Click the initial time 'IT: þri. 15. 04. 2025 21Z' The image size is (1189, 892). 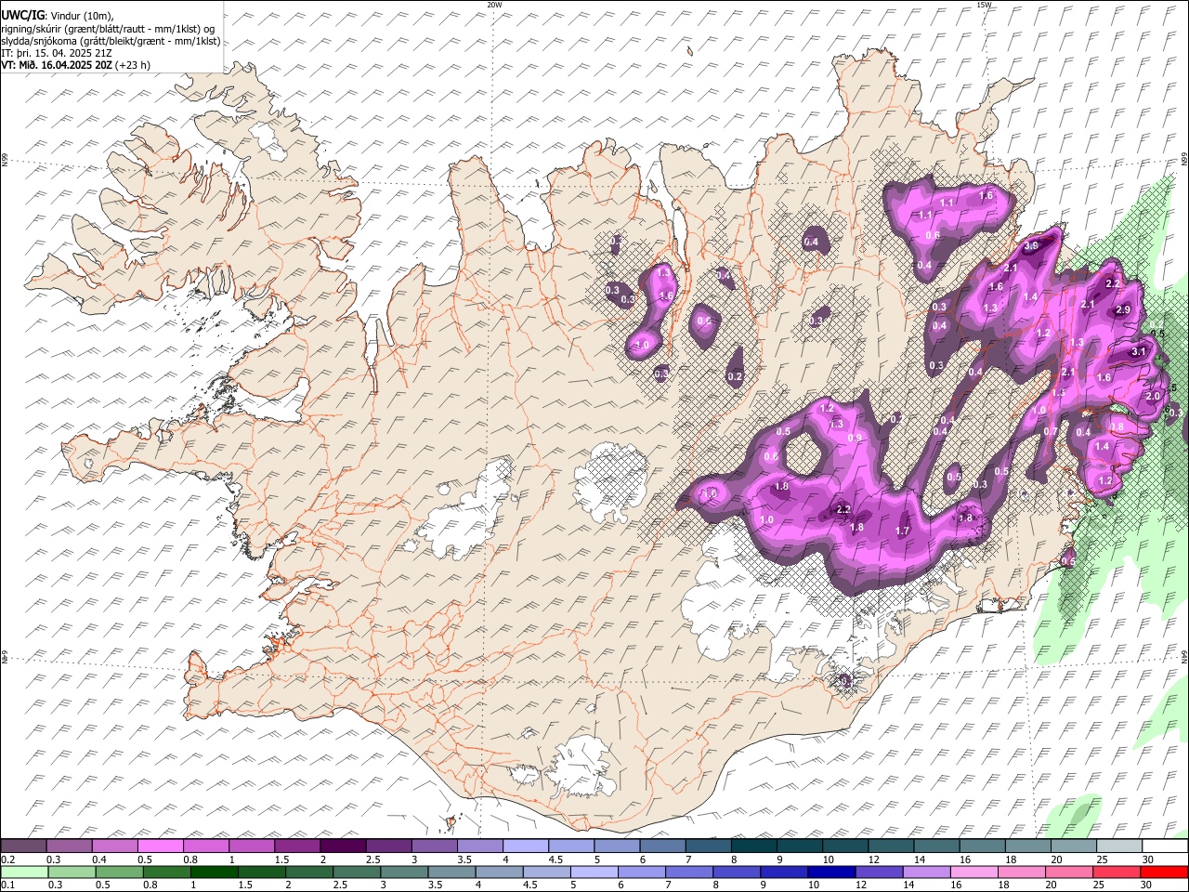point(56,53)
